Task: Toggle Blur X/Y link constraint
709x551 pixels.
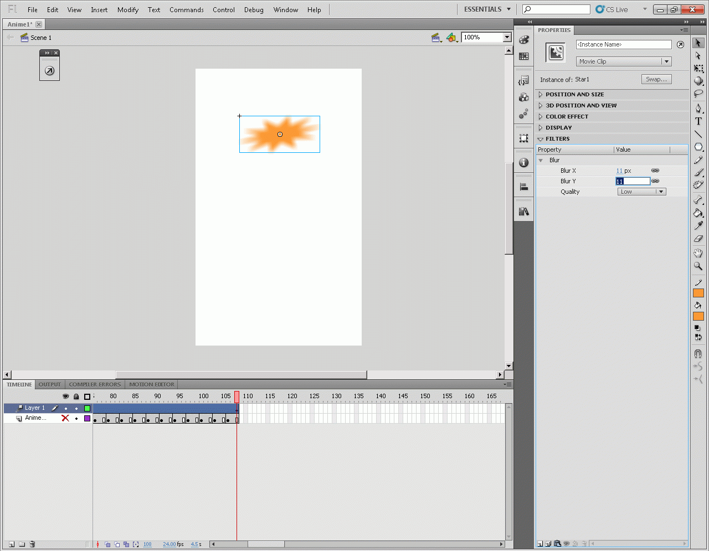Action: 655,171
